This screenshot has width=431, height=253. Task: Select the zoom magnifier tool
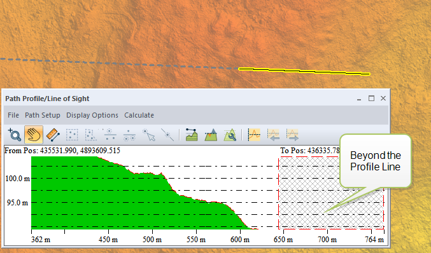pyautogui.click(x=15, y=135)
